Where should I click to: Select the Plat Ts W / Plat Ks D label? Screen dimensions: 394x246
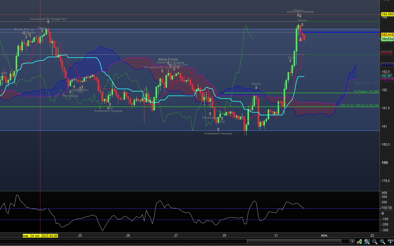(359, 105)
